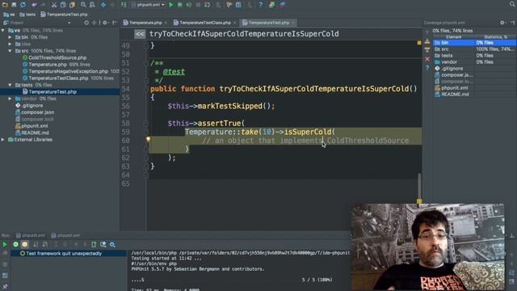Screen dimensions: 517x291
Task: Click the yellow warning marker in editor stripe
Action: [419, 43]
